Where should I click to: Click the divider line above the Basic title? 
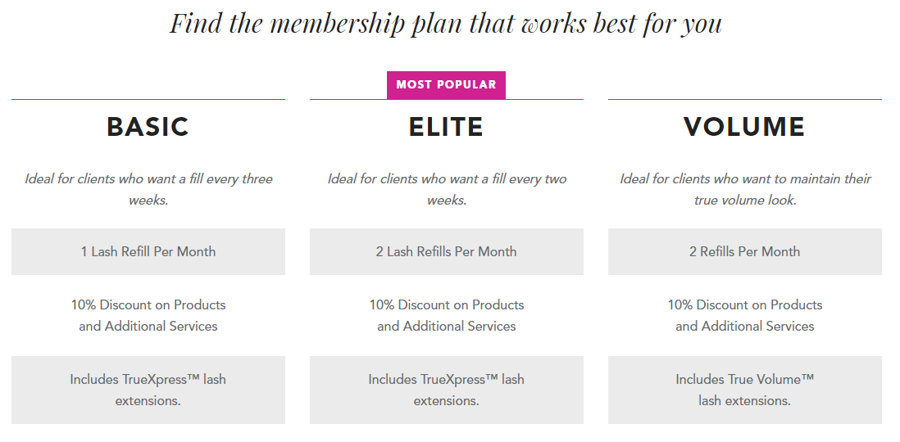(x=148, y=100)
